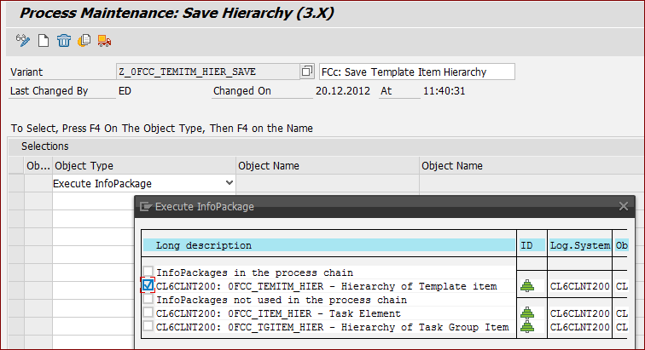Click the green hierarchy icon for 0FCC_TGITEM_HIER row

[527, 327]
